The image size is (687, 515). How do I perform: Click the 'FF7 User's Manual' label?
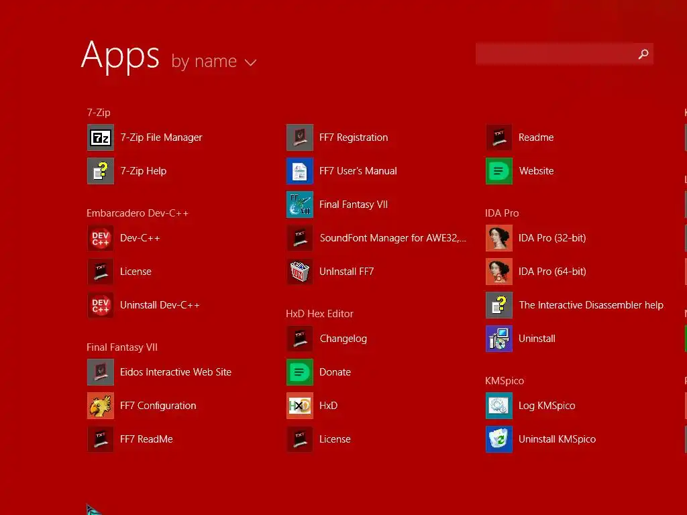(x=358, y=171)
